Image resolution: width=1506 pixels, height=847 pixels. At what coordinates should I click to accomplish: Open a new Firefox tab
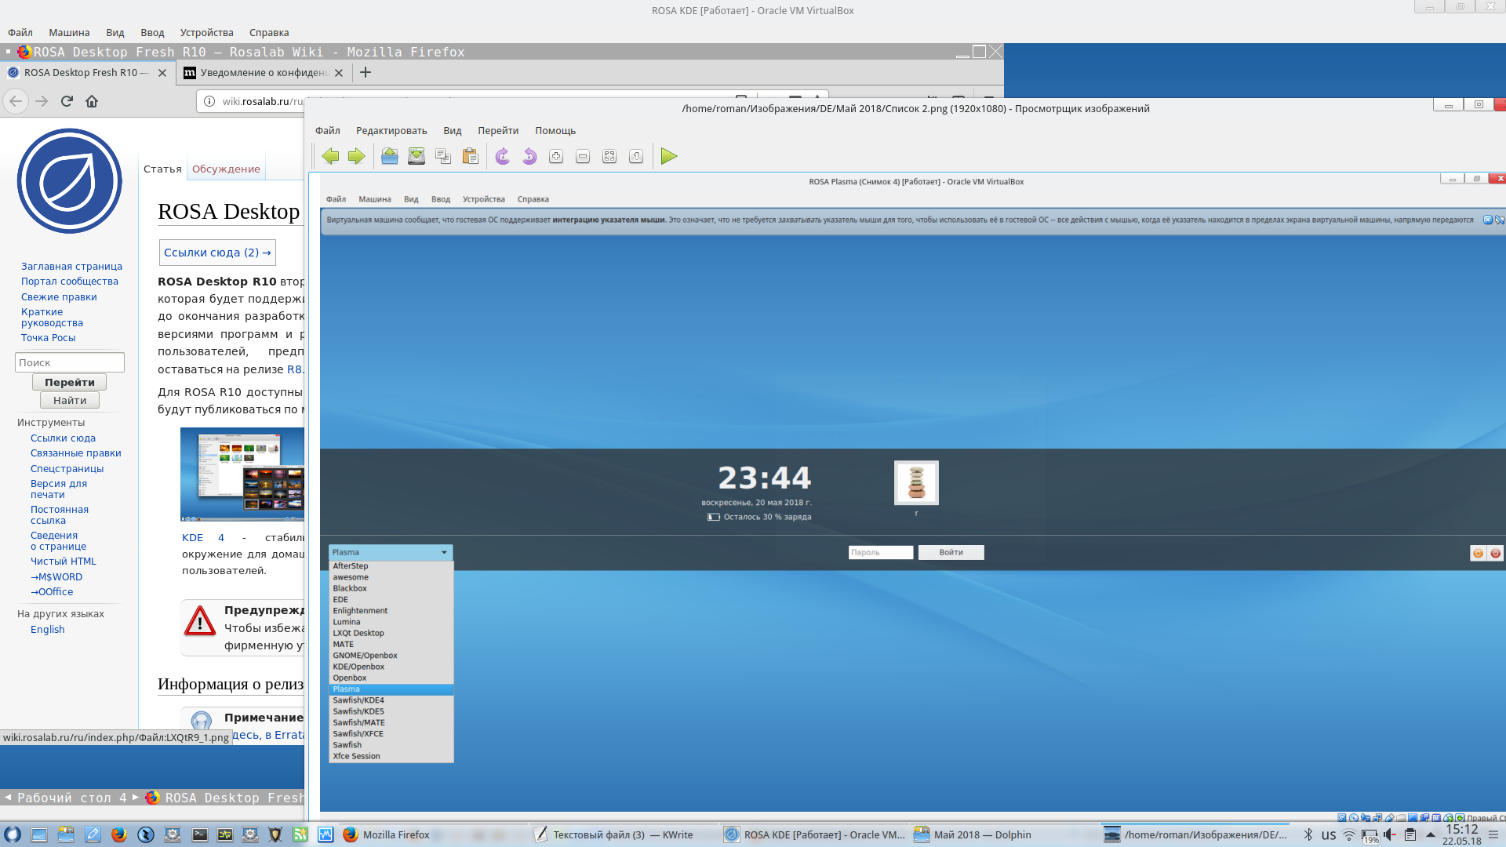tap(366, 72)
